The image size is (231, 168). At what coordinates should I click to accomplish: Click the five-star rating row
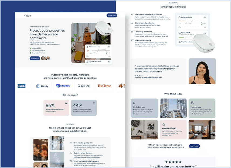tap(173, 162)
